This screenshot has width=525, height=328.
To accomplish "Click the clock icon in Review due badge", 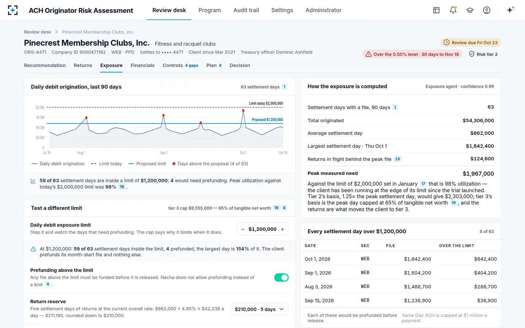I will point(447,43).
